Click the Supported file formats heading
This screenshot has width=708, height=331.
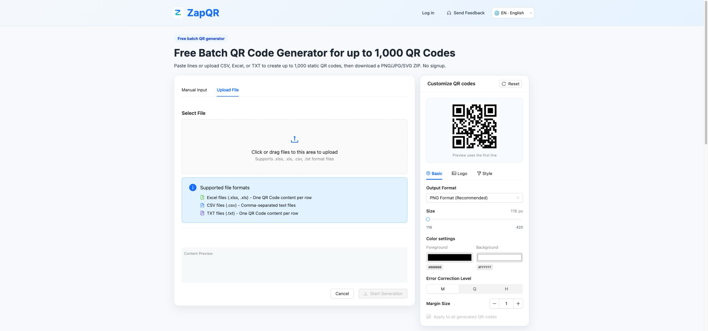[225, 187]
